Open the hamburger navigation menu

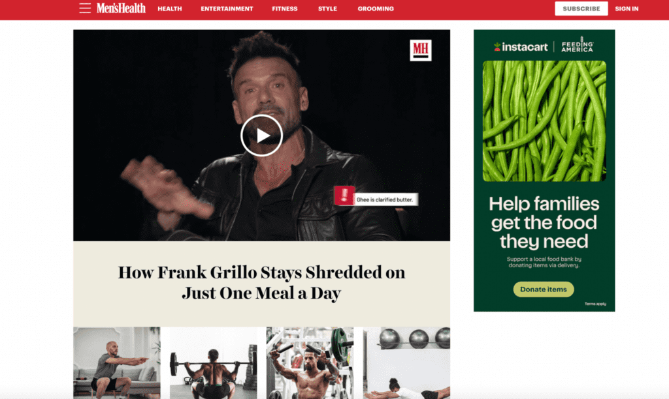pyautogui.click(x=84, y=8)
